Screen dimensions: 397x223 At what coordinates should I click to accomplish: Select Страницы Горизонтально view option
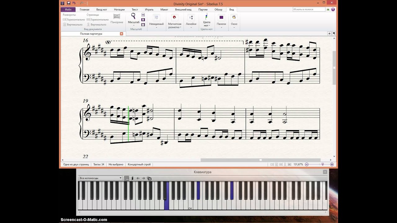click(x=98, y=20)
